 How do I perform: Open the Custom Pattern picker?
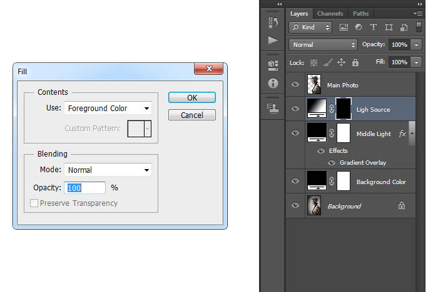point(140,129)
